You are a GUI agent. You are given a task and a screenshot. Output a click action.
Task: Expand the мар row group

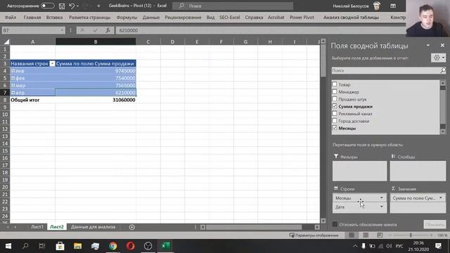13,85
